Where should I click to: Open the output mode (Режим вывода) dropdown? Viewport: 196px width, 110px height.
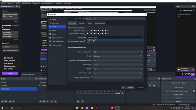pos(115,19)
